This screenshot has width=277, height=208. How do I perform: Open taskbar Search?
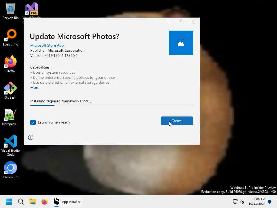(21, 201)
